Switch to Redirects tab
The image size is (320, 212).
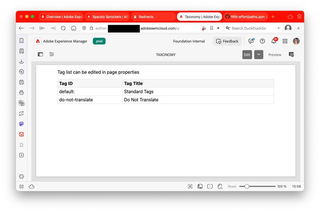[153, 17]
